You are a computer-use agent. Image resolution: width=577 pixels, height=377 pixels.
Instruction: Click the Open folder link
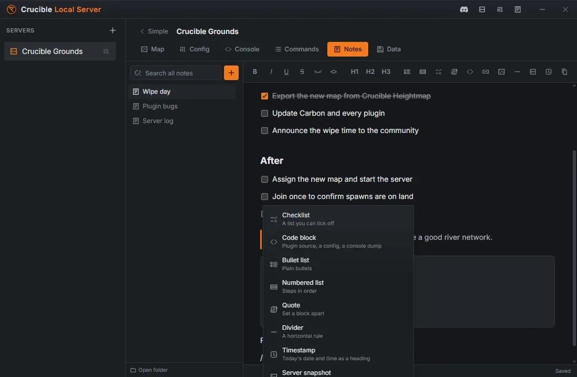pyautogui.click(x=149, y=370)
